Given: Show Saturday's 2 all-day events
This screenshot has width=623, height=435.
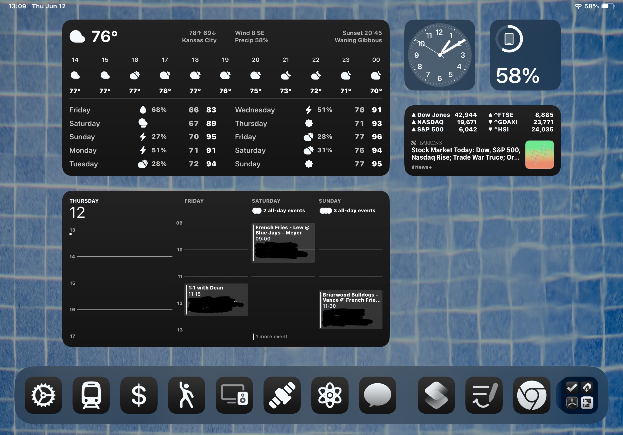Looking at the screenshot, I should (279, 211).
